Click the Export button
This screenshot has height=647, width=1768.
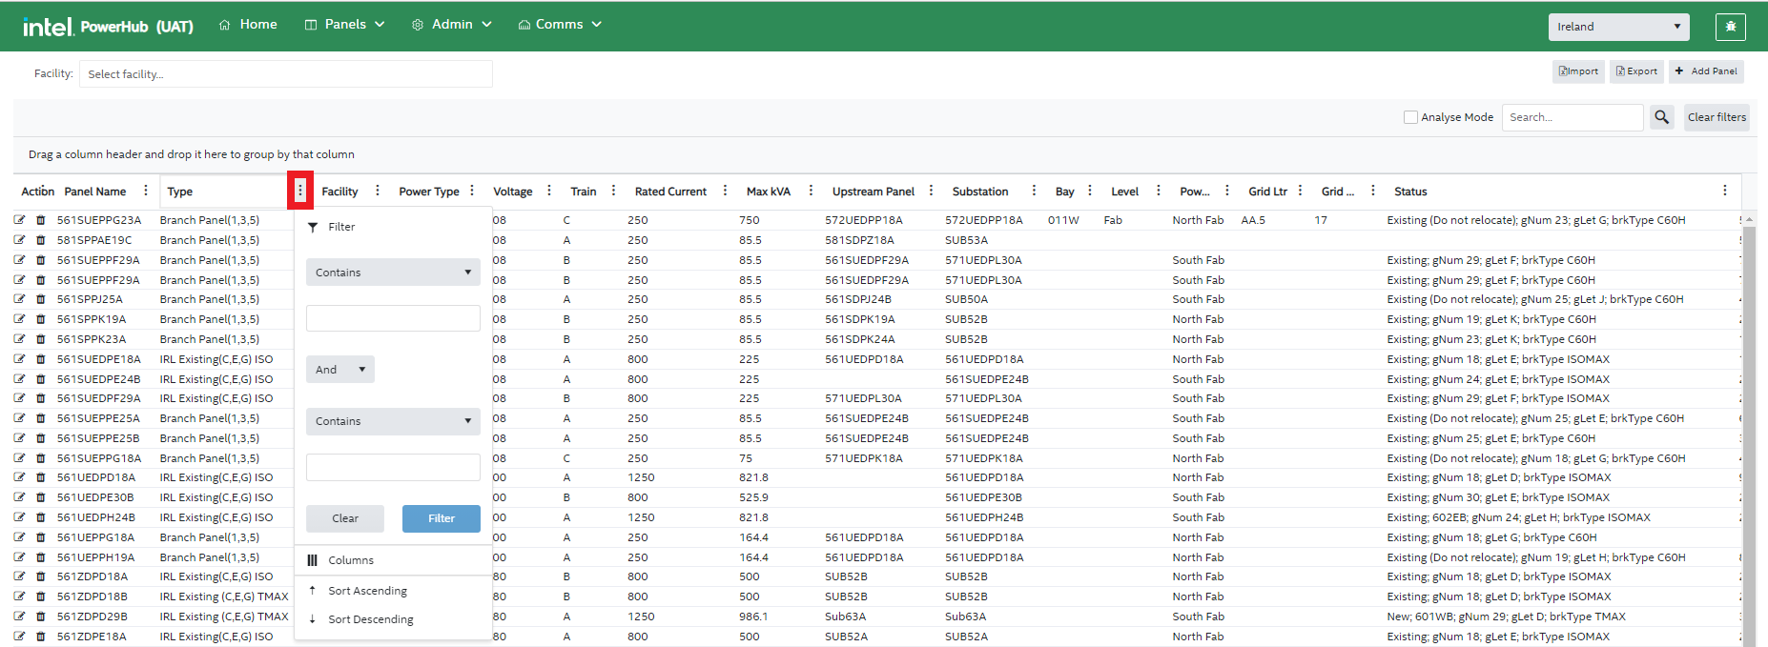coord(1636,71)
